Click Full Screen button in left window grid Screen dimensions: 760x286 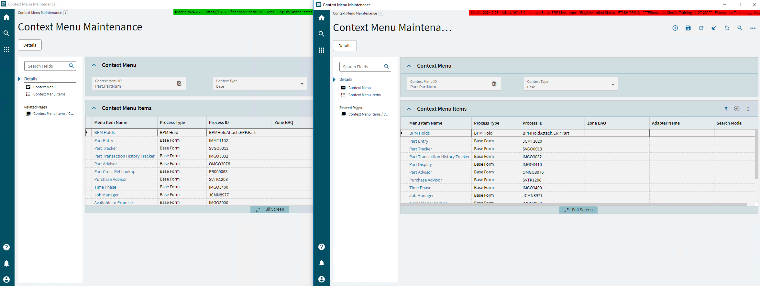[270, 209]
